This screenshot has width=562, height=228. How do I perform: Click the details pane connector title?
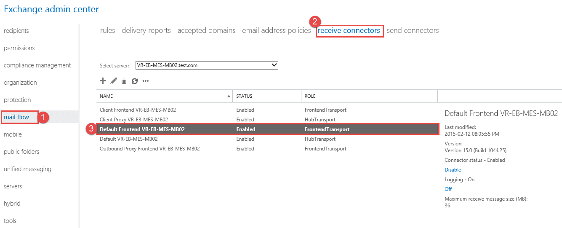click(x=501, y=113)
